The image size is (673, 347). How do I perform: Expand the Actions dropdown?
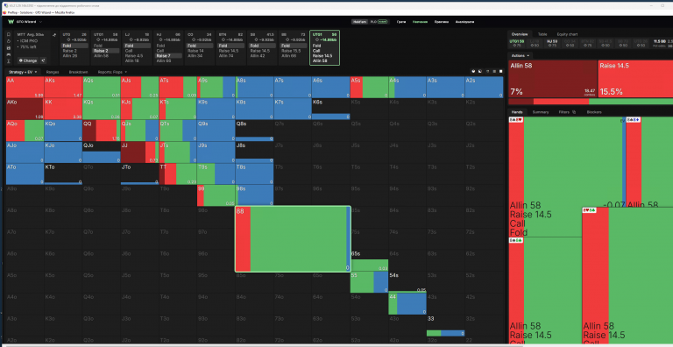coord(521,55)
